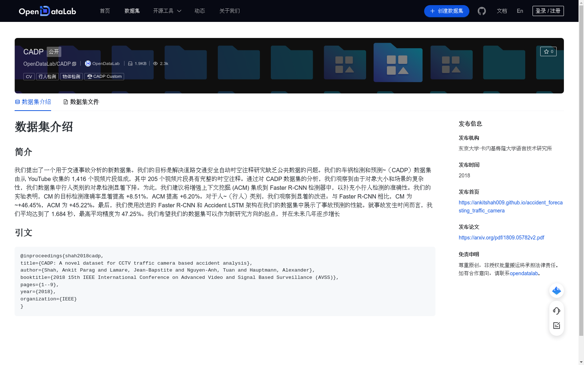This screenshot has width=584, height=365.
Task: Copy the dataset name using the copy icon
Action: pos(74,64)
